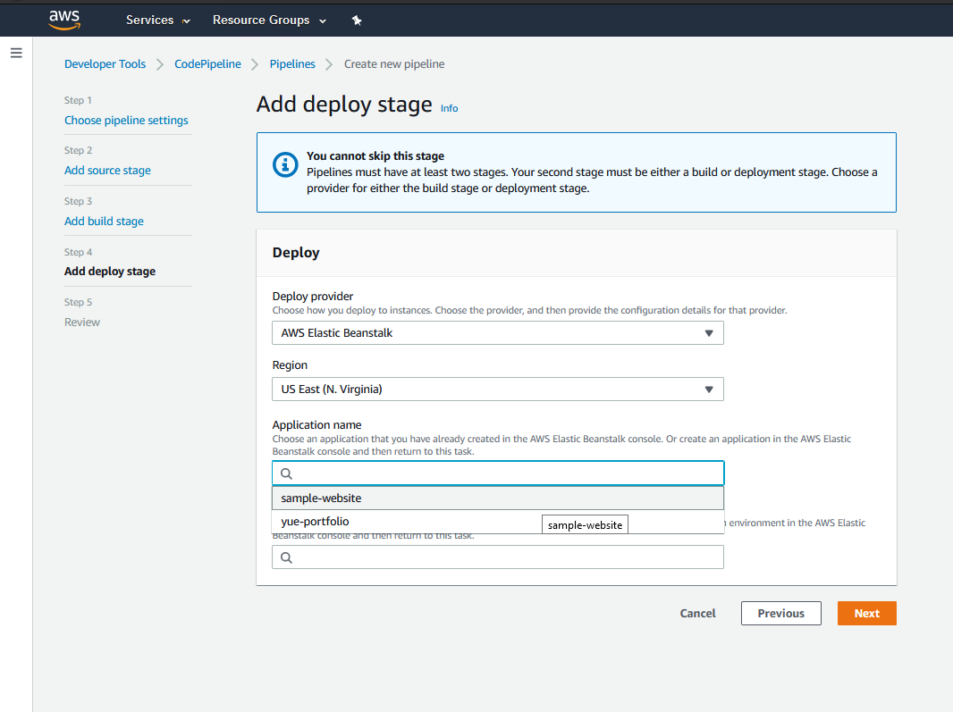Click the 'Review' step label
The height and width of the screenshot is (712, 953).
tap(82, 322)
